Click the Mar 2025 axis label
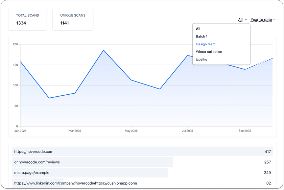Image resolution: width=284 pixels, height=190 pixels. (75, 131)
